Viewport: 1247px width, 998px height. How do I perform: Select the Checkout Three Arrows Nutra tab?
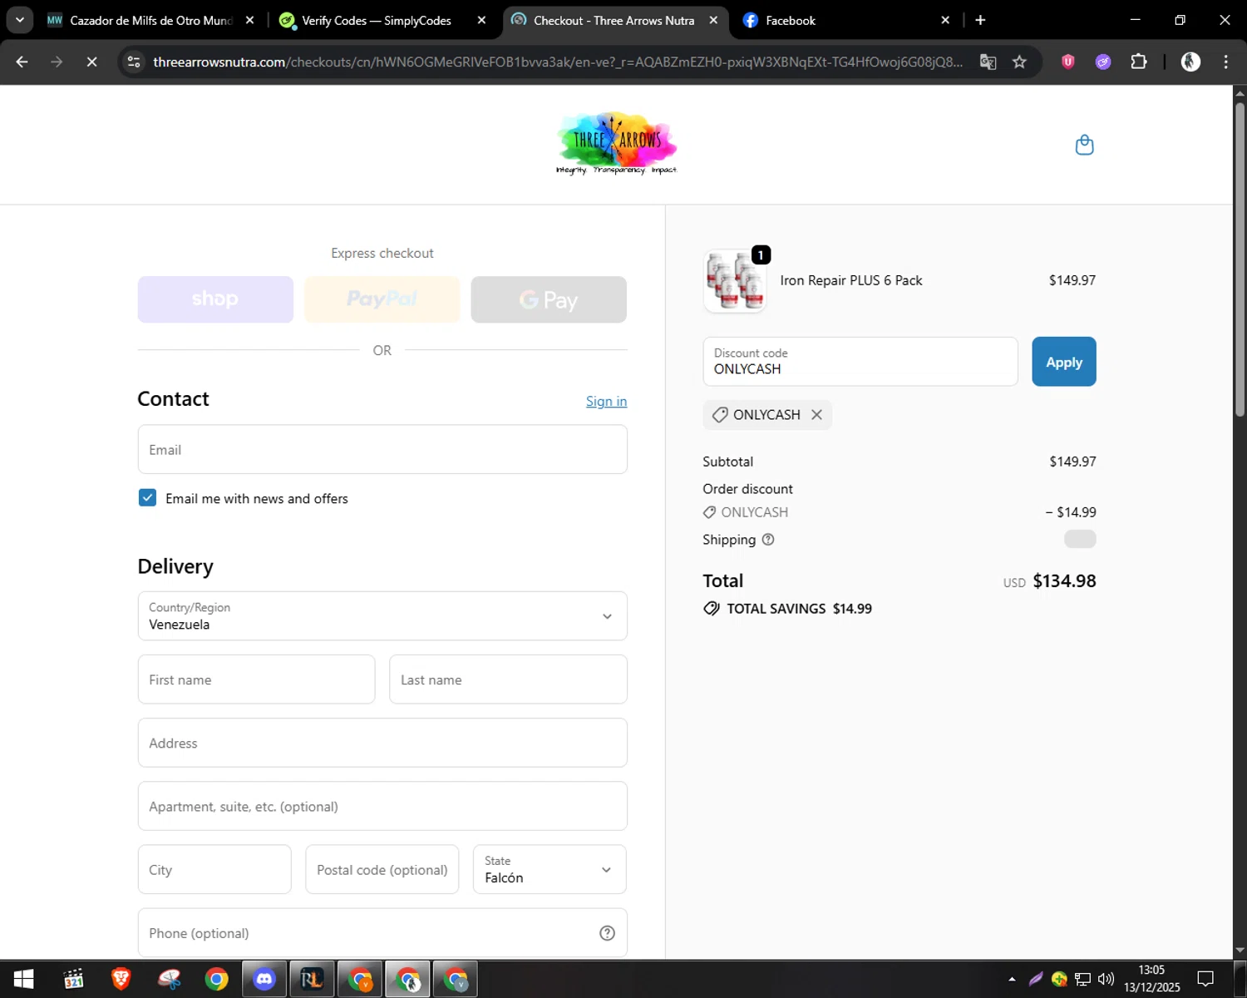(x=614, y=20)
